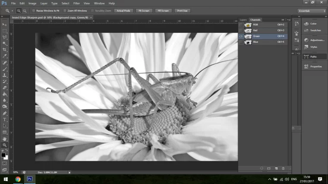Viewport: 328px width, 184px height.
Task: Select the Paint Bucket tool
Action: (4, 94)
